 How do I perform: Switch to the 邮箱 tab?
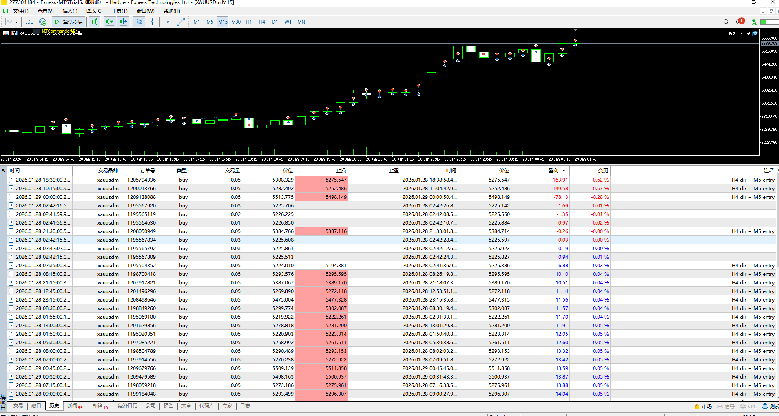[100, 406]
